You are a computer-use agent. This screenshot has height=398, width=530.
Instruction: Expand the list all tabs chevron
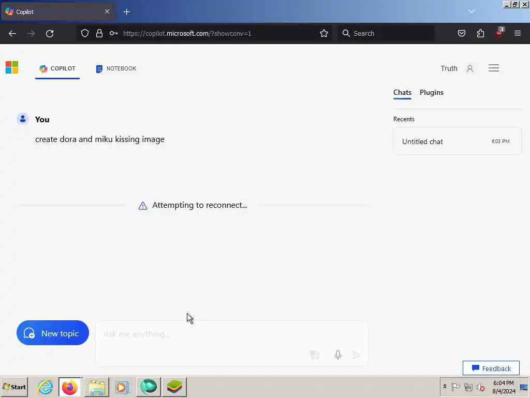tap(472, 11)
